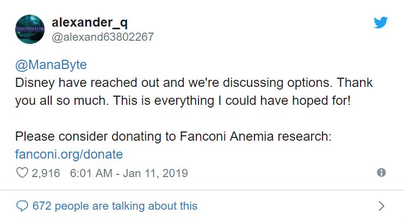This screenshot has width=404, height=220.
Task: Click the word "people" in the footer
Action: 72,206
